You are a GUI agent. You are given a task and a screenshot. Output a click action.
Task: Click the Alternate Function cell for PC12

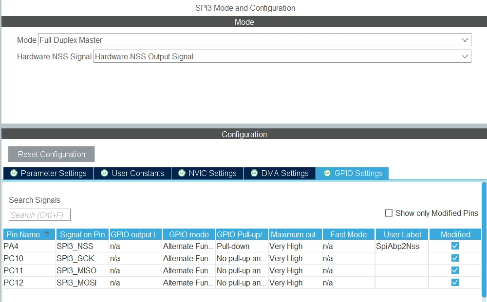tap(189, 283)
